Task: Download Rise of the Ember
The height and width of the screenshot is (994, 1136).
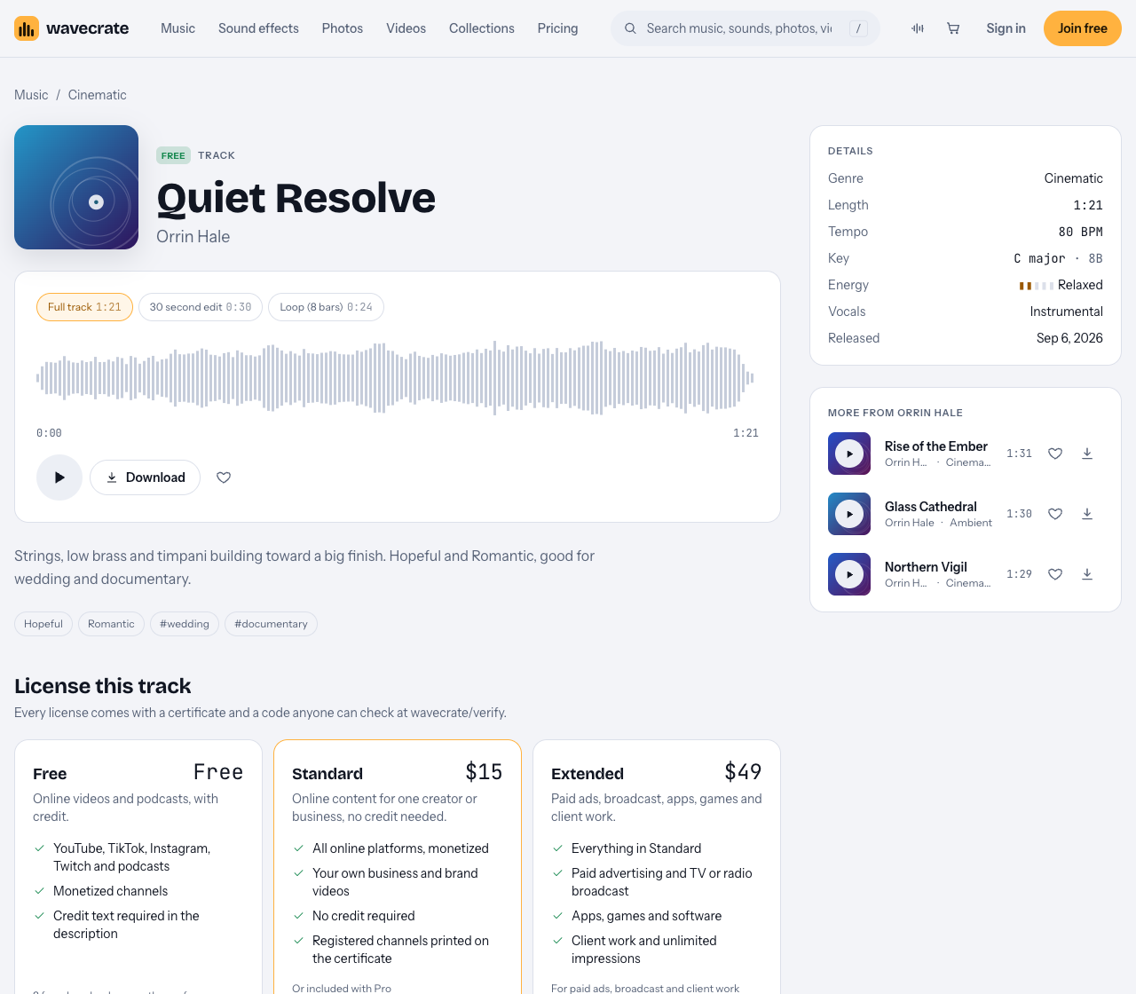Action: (x=1087, y=454)
